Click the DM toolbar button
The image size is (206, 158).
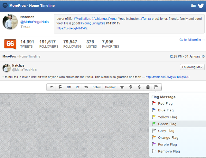(69, 87)
